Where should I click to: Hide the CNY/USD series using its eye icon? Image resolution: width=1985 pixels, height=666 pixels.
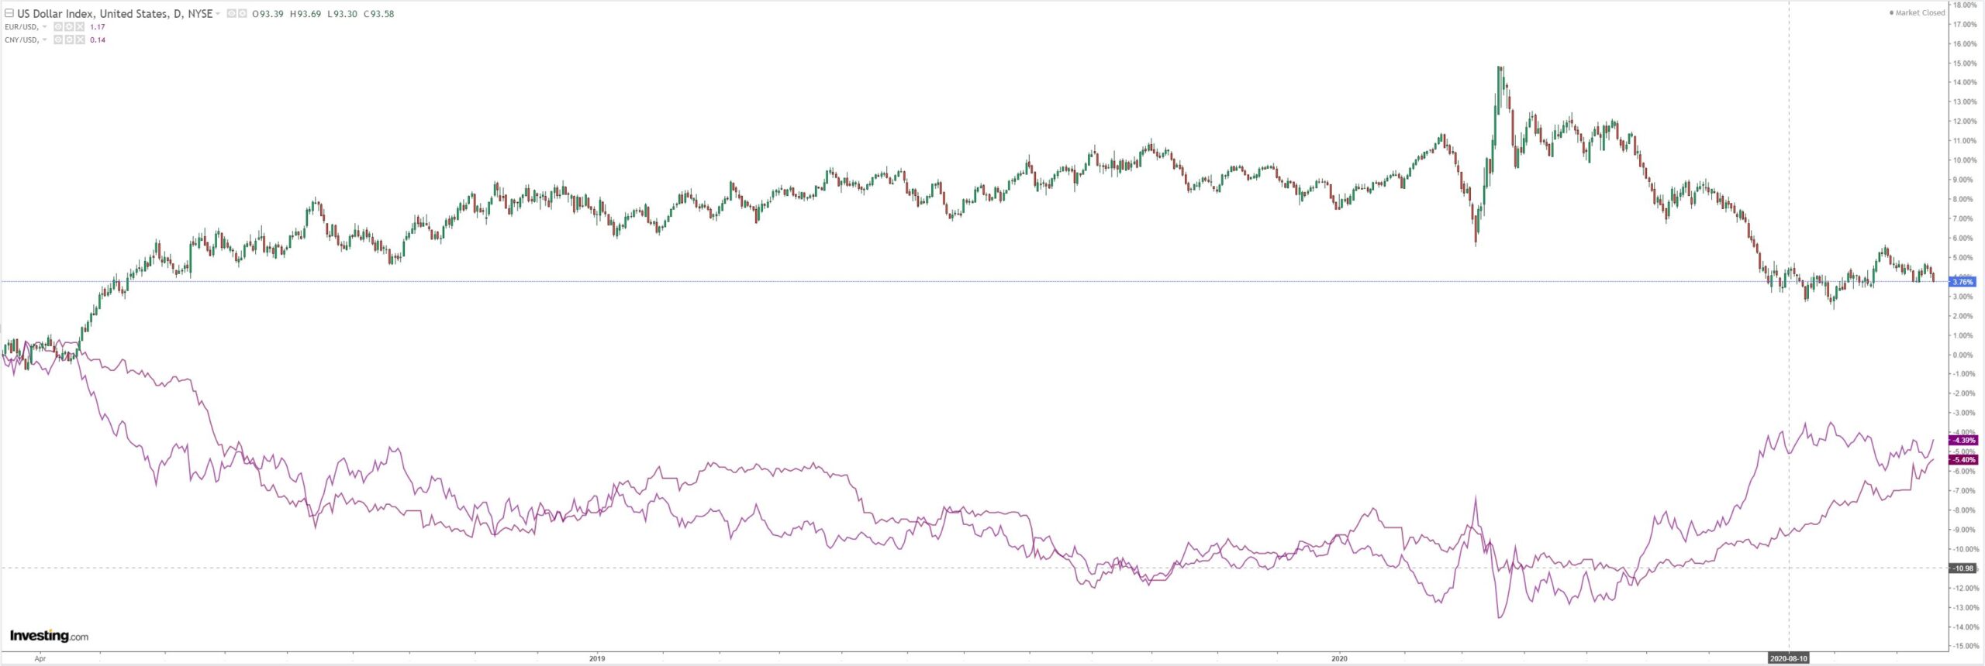pyautogui.click(x=58, y=40)
